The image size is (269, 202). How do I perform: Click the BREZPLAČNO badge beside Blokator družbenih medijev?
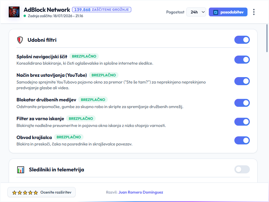point(93,100)
